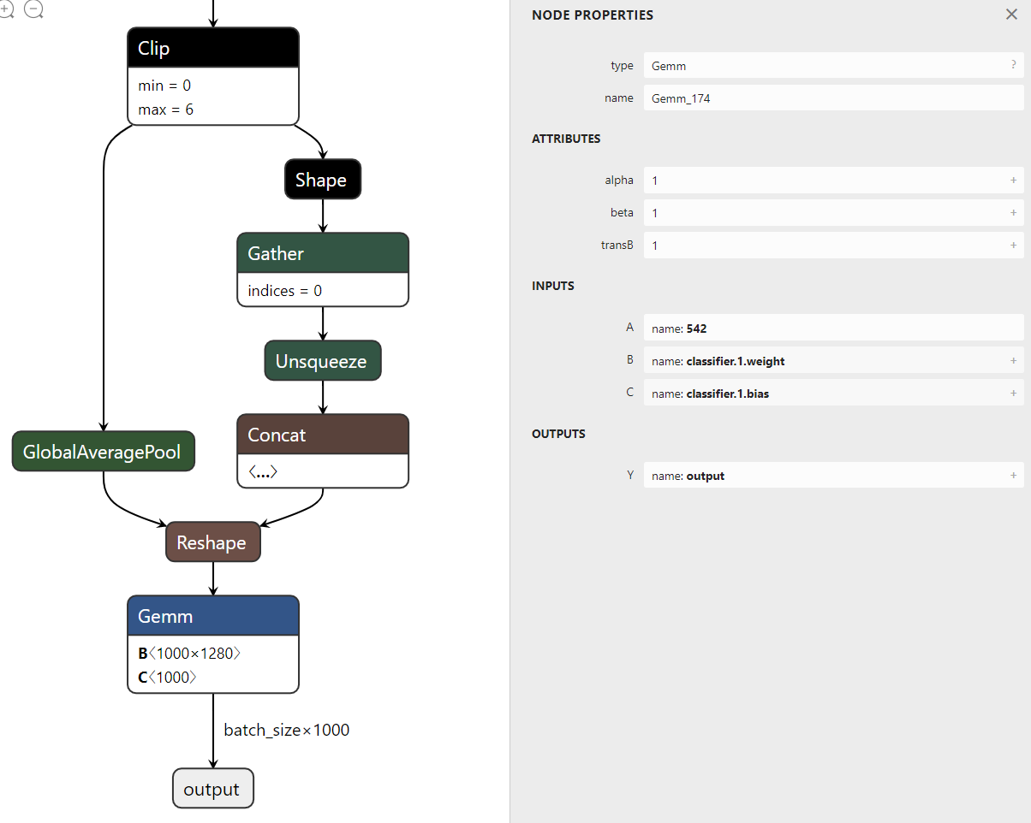Image resolution: width=1031 pixels, height=823 pixels.
Task: Expand input B classifier.1.weight details
Action: (1013, 360)
